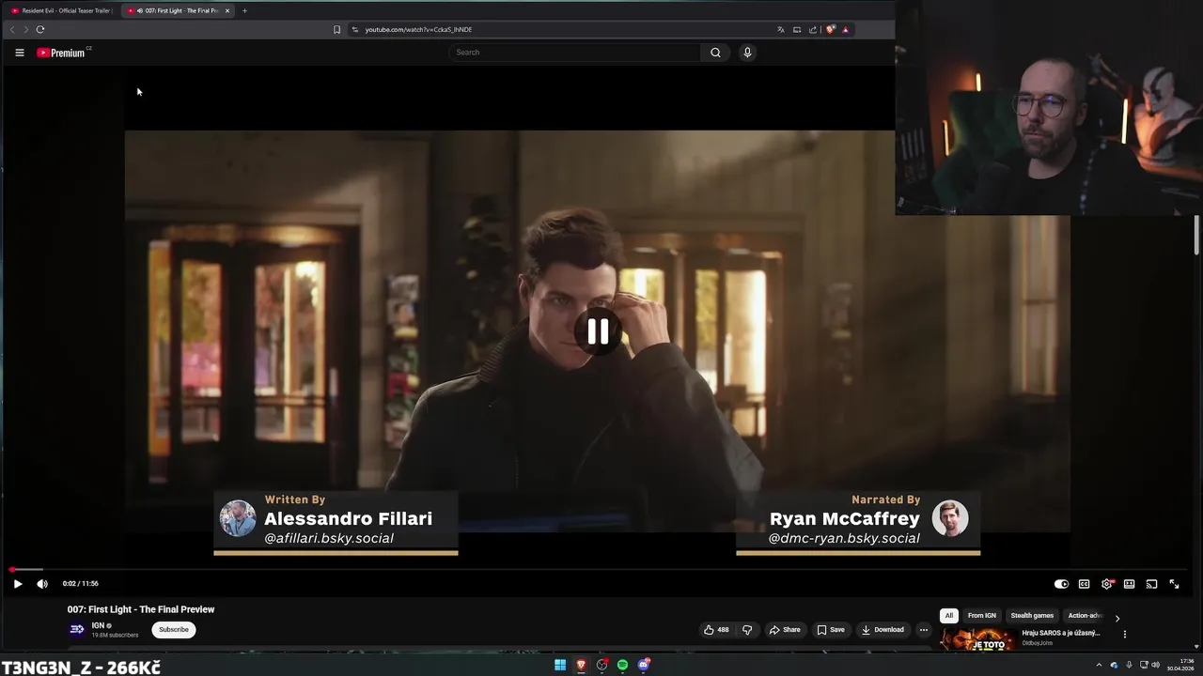Image resolution: width=1203 pixels, height=676 pixels.
Task: Open Brave browser in the taskbar
Action: click(581, 665)
